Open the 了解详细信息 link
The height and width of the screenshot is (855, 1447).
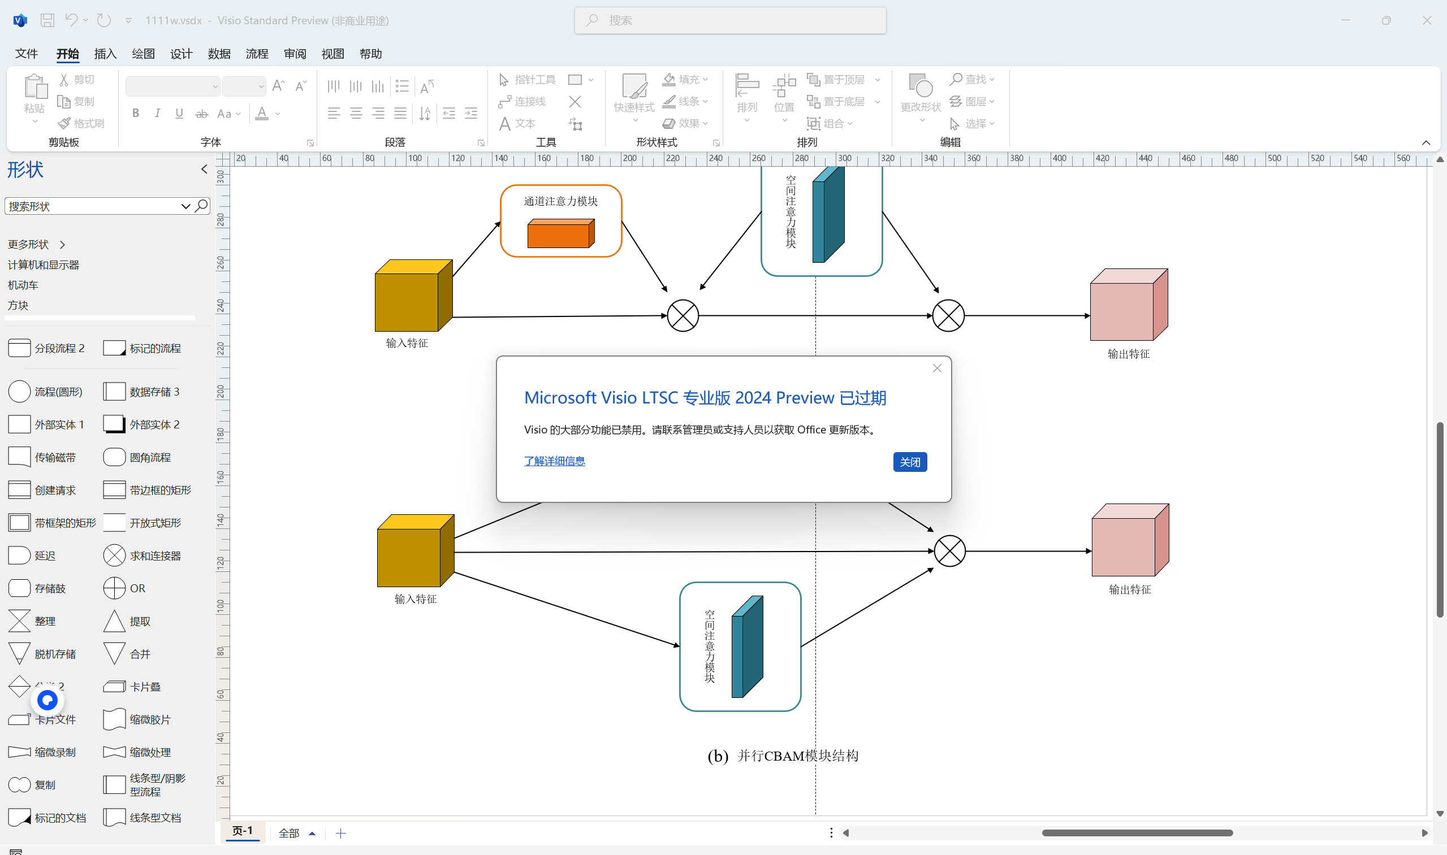click(x=554, y=461)
